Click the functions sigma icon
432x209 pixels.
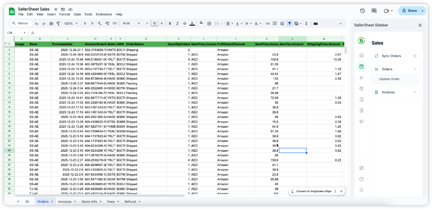tap(306, 24)
